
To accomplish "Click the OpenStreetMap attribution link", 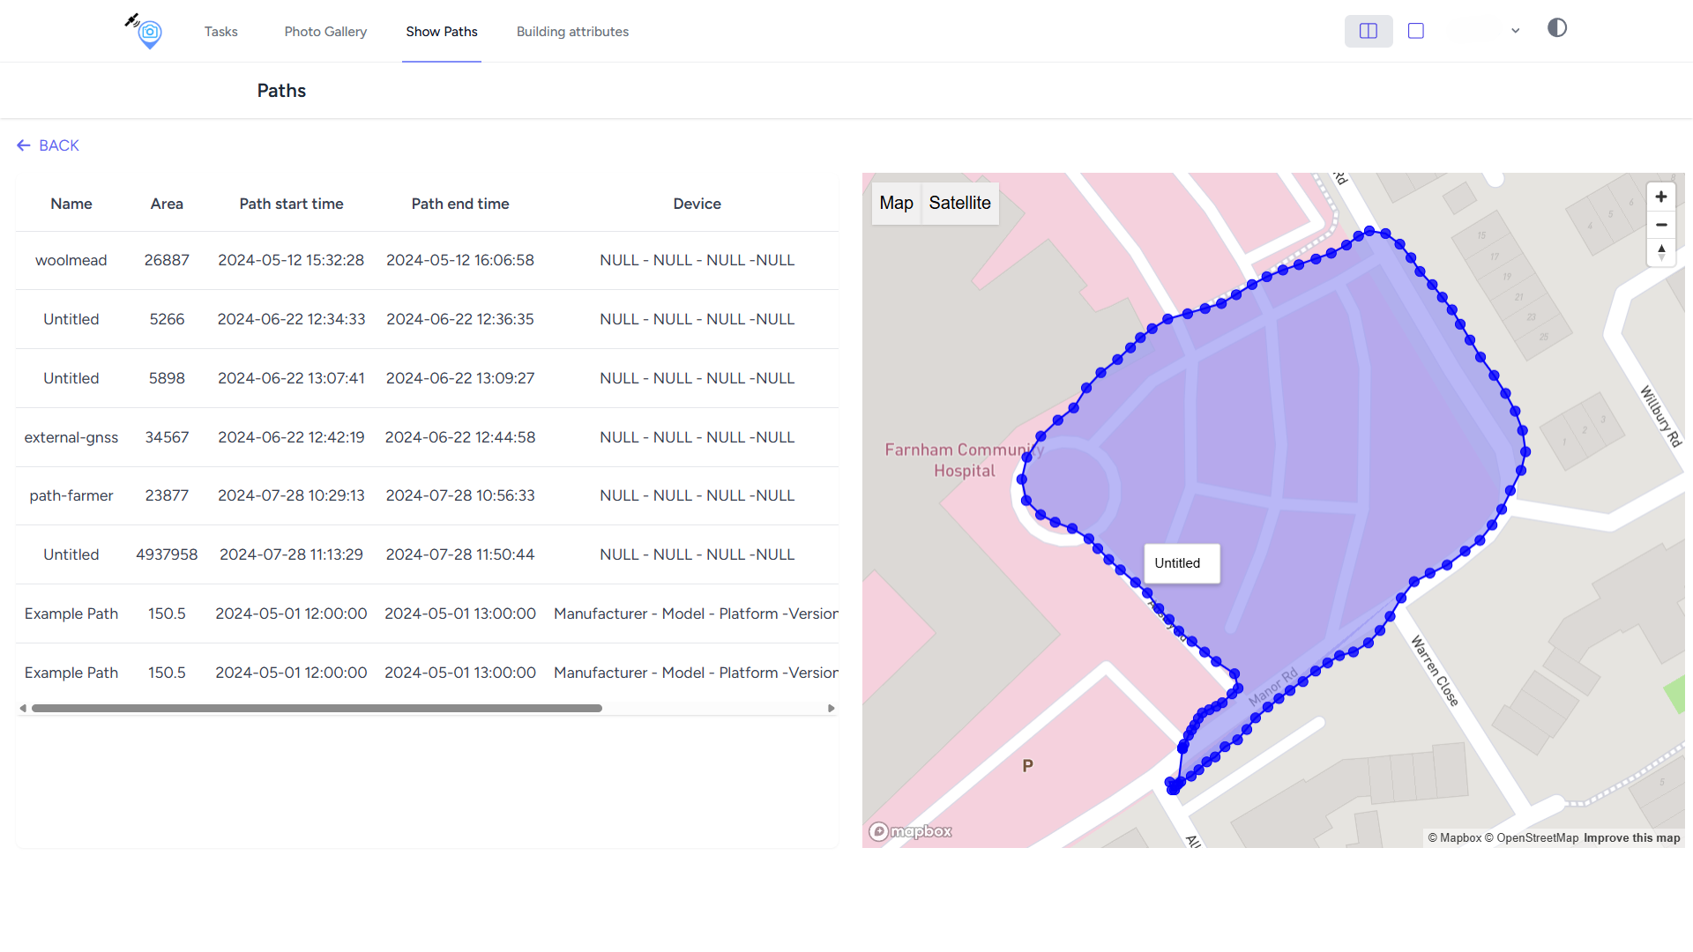I will [1537, 837].
